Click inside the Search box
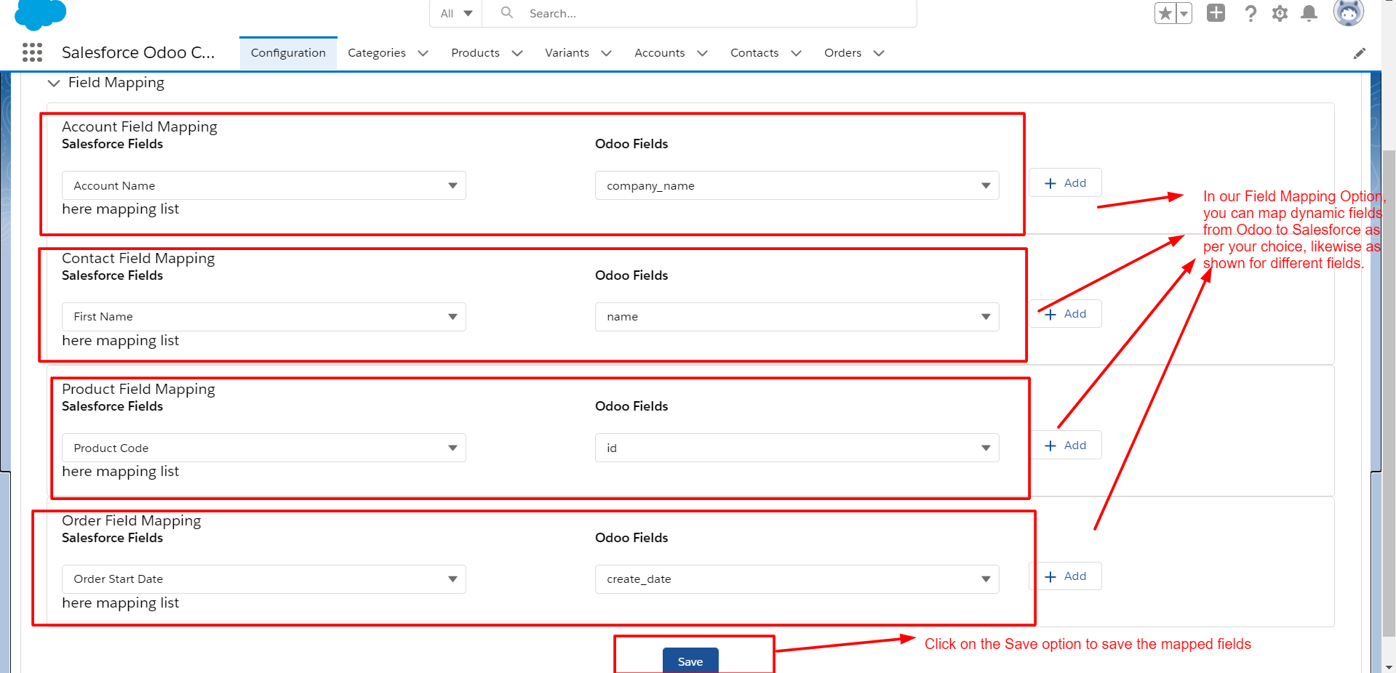 (x=655, y=13)
